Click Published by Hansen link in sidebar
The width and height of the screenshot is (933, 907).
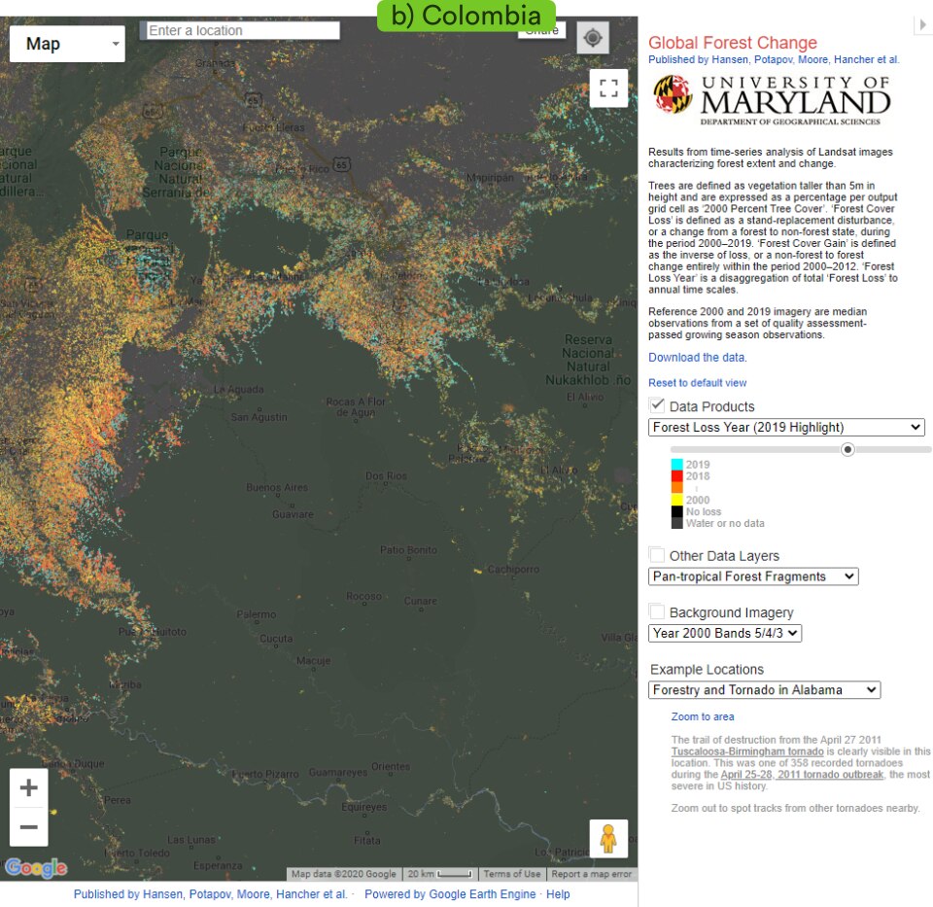tap(774, 59)
